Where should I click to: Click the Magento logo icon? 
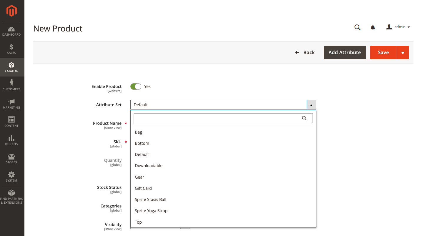coord(12,11)
